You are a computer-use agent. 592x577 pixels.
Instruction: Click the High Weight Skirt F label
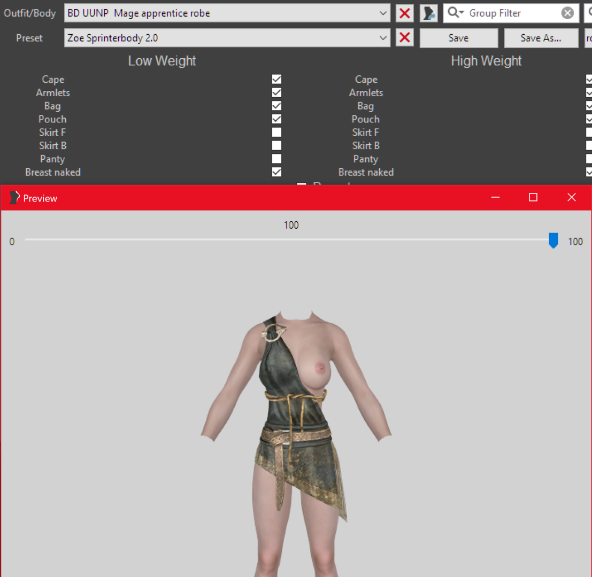coord(365,132)
